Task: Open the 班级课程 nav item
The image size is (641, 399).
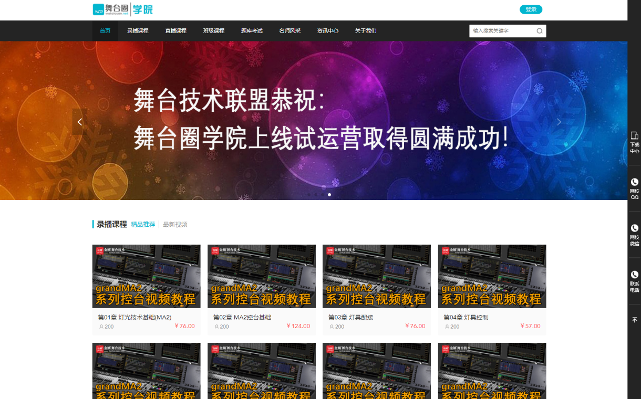Action: pos(214,31)
